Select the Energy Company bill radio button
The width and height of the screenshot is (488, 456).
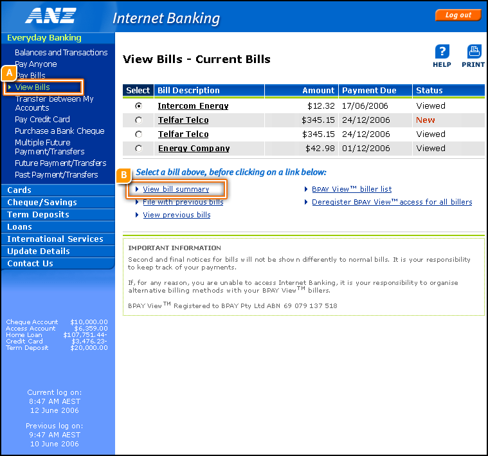tap(138, 149)
